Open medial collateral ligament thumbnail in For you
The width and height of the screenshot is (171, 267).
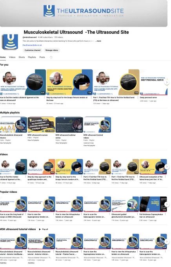point(23,82)
